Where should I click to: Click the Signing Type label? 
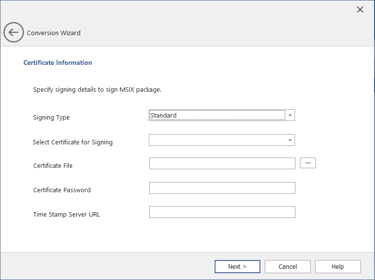point(51,118)
